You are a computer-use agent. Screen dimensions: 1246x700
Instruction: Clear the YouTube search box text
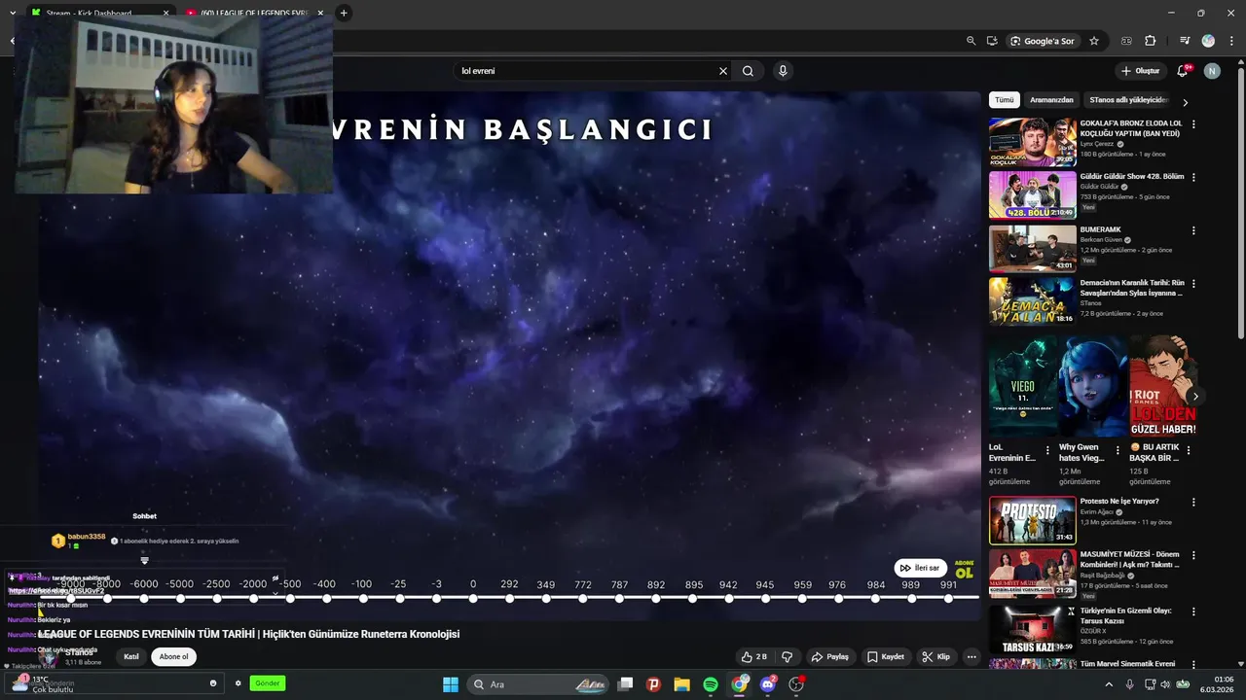click(x=723, y=71)
